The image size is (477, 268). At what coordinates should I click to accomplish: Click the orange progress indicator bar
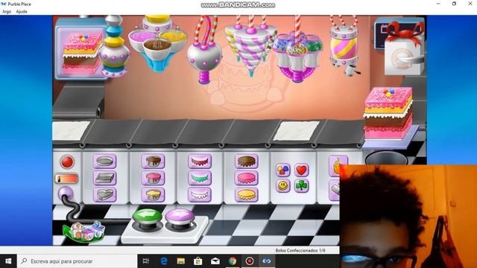point(66,179)
